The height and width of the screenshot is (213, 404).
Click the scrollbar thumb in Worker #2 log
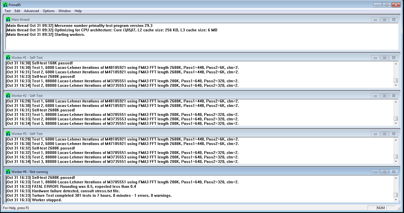coord(396,119)
